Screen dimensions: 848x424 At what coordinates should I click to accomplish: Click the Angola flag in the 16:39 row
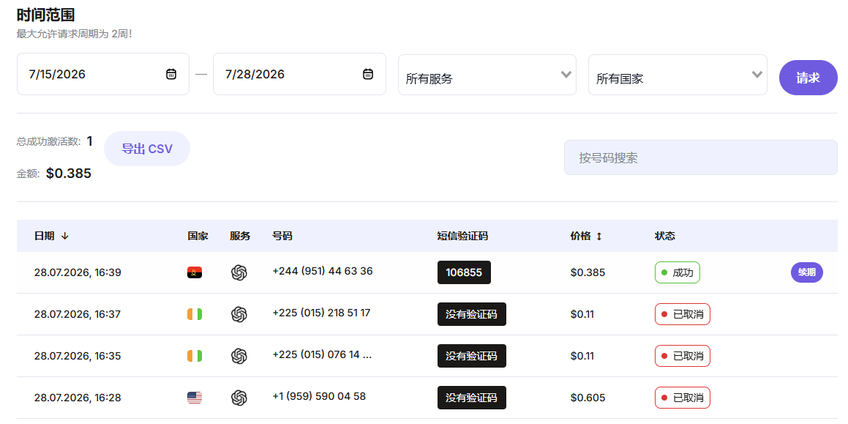[195, 272]
